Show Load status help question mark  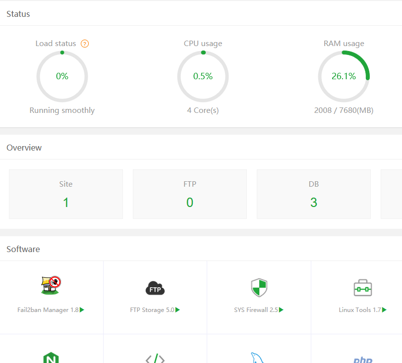click(85, 44)
